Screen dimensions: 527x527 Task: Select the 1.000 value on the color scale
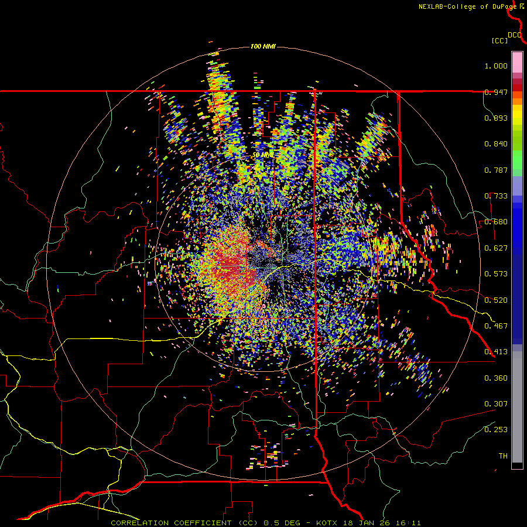click(496, 66)
